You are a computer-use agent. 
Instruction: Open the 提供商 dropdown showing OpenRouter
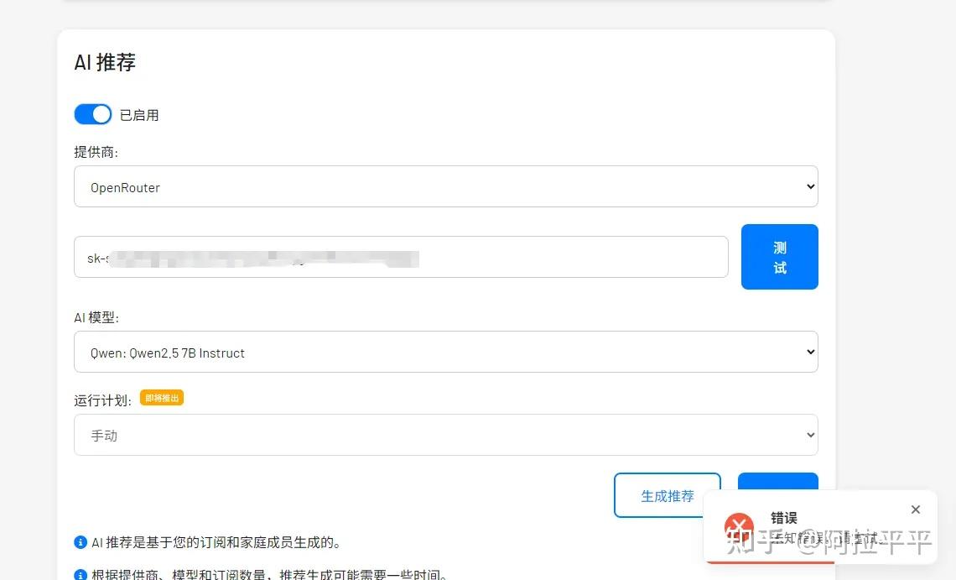pos(445,186)
